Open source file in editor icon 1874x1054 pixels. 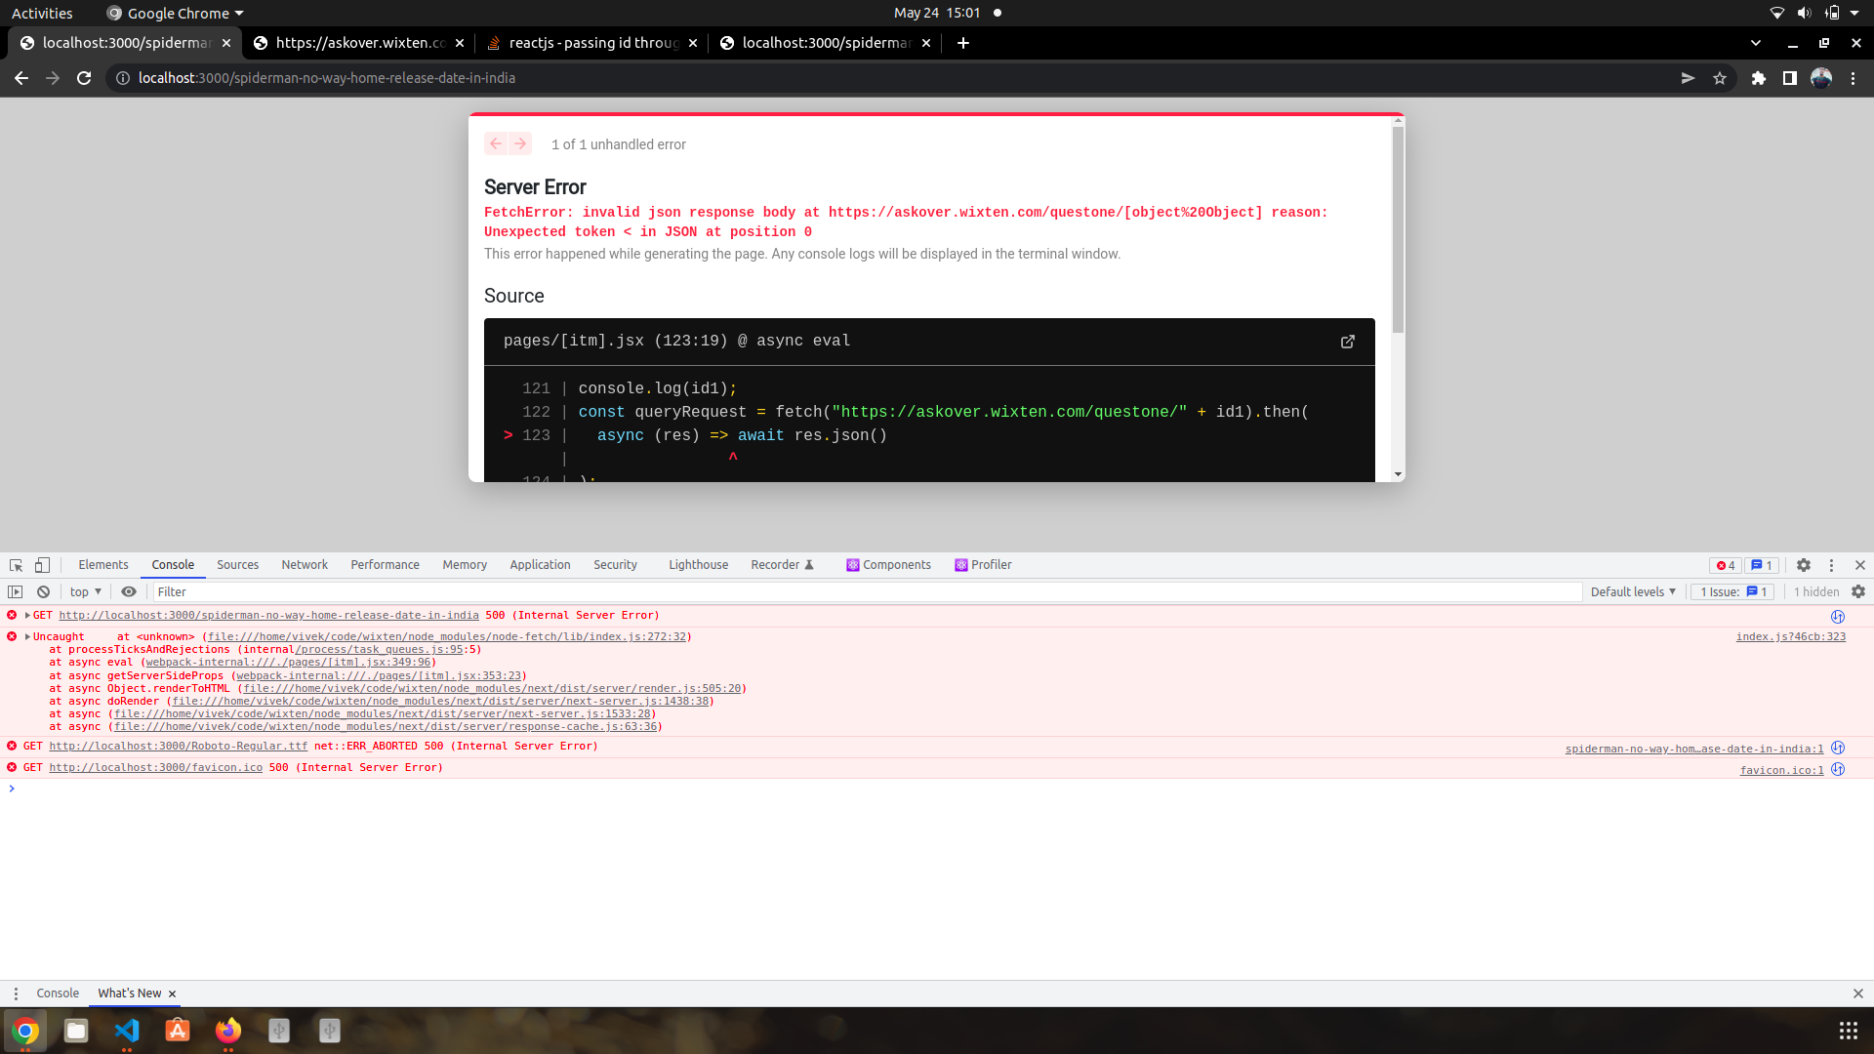[x=1348, y=342]
